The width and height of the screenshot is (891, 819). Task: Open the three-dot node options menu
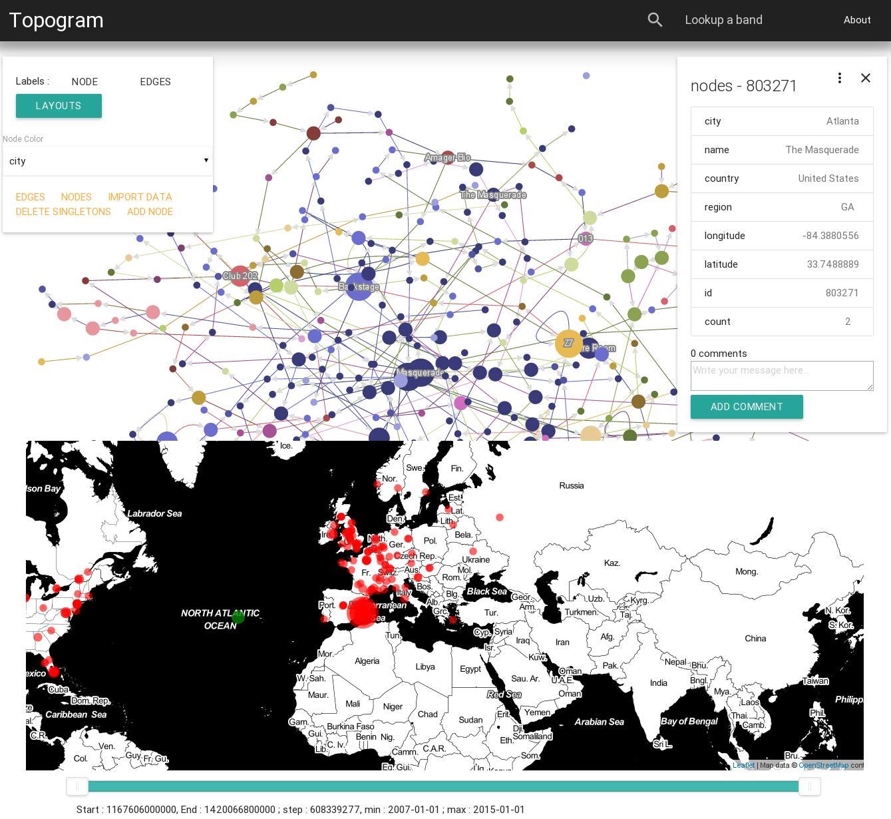pyautogui.click(x=840, y=78)
